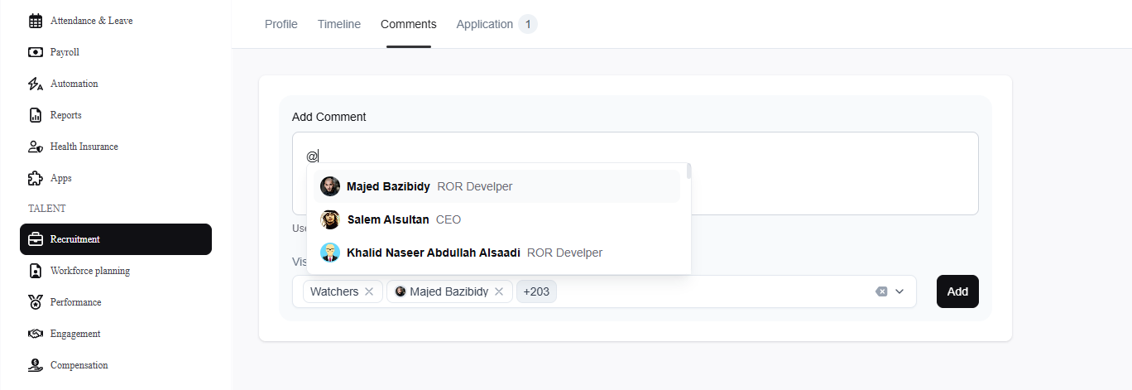Click the Apps puzzle piece icon
The width and height of the screenshot is (1132, 390).
[36, 178]
